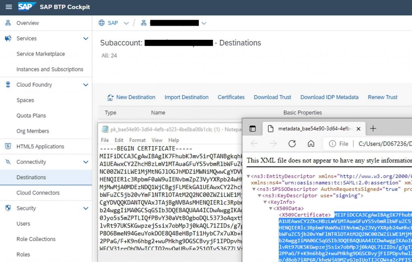Click the HTML5 Applications icon
Image resolution: width=412 pixels, height=262 pixels.
[8, 146]
